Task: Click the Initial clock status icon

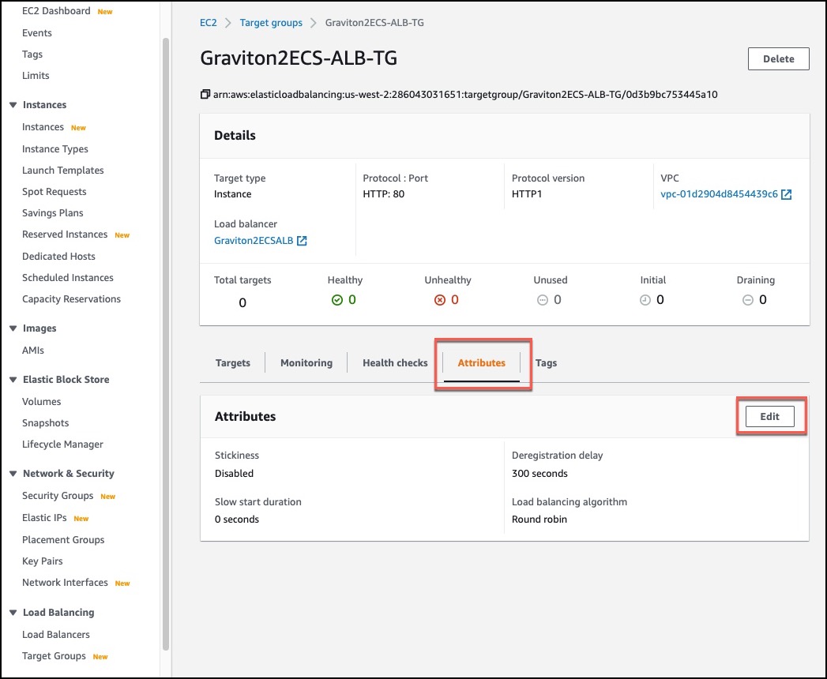Action: (x=645, y=300)
